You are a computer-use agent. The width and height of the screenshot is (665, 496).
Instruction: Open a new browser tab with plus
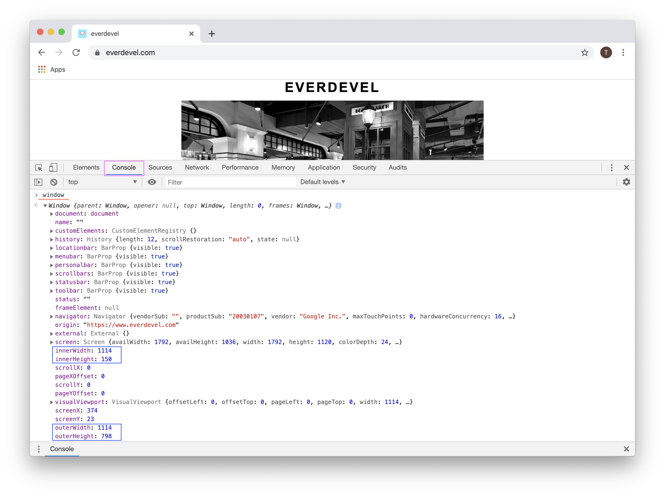pyautogui.click(x=212, y=34)
